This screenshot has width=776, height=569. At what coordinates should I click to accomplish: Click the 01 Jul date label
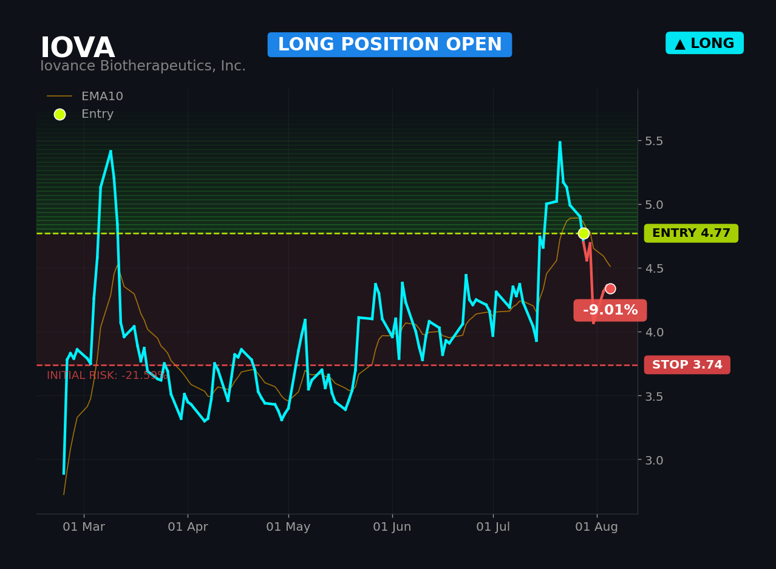(x=493, y=527)
